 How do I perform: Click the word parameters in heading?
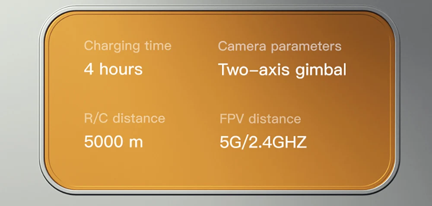tap(306, 47)
